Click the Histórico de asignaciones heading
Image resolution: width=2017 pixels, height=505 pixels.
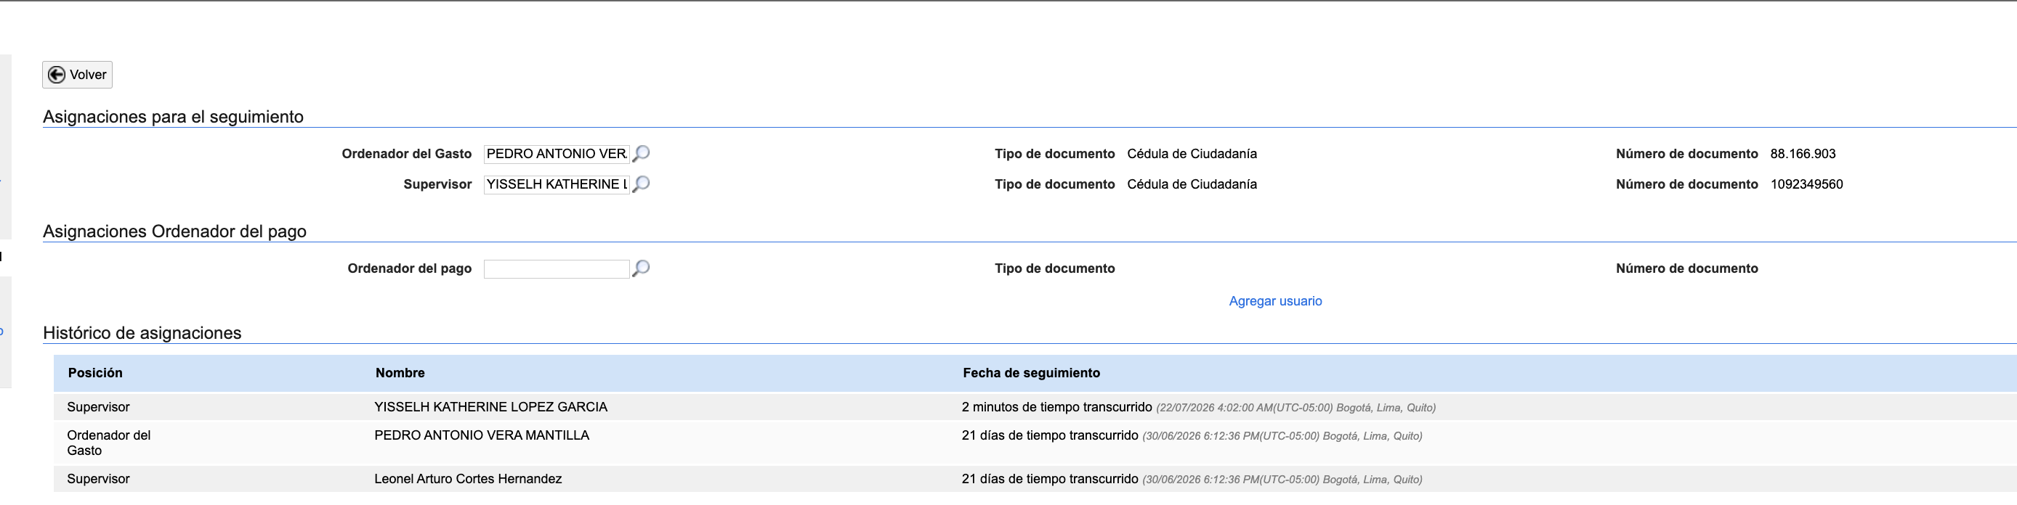142,333
